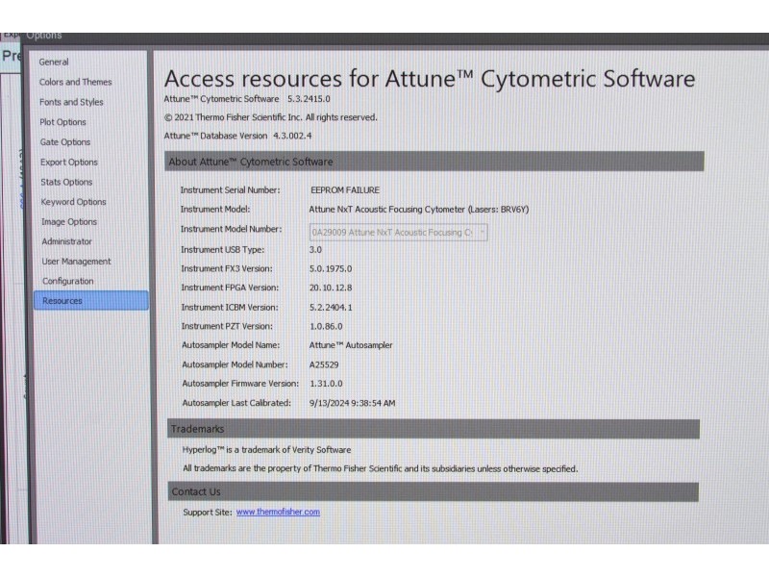Open Image Options page
This screenshot has height=577, width=769.
pos(69,222)
